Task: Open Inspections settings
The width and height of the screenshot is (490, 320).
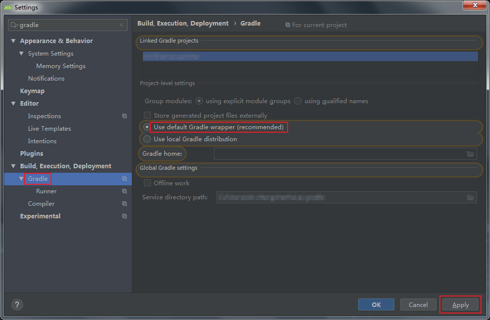Action: pos(45,116)
